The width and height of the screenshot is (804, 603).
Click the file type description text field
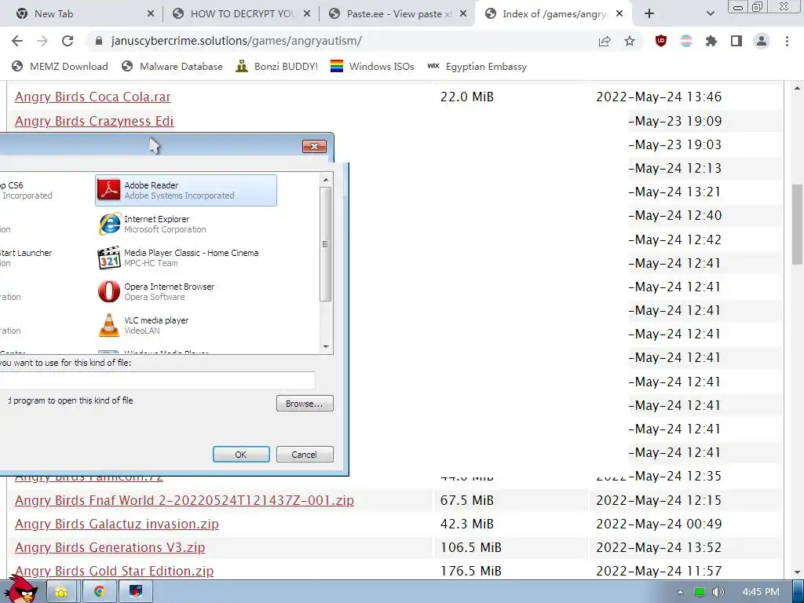(156, 381)
